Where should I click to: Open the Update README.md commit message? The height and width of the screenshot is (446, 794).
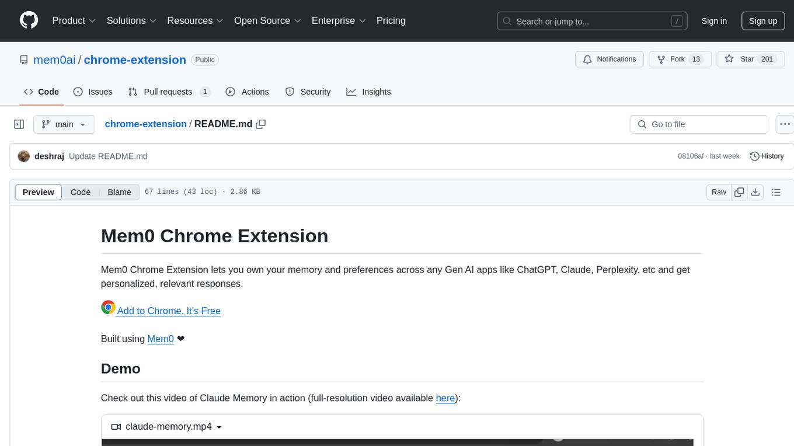click(108, 156)
